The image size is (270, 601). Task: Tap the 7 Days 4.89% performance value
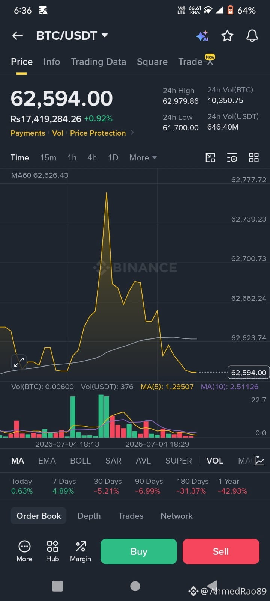tap(63, 491)
